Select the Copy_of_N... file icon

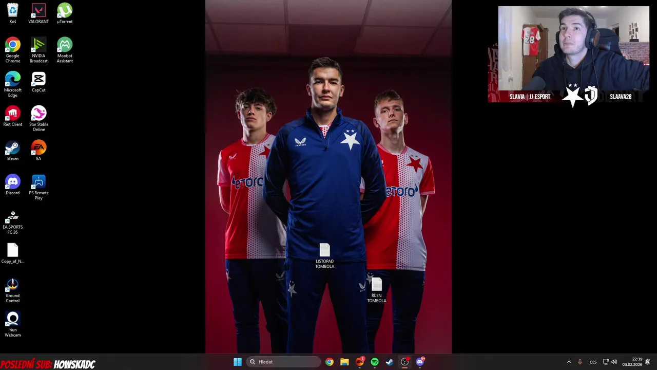(13, 253)
